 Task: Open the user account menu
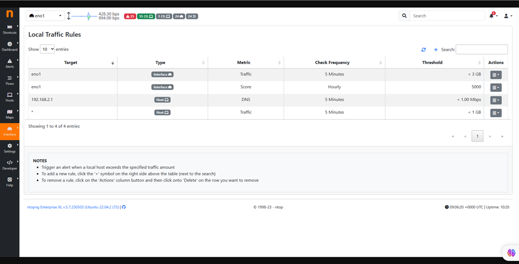[x=507, y=16]
